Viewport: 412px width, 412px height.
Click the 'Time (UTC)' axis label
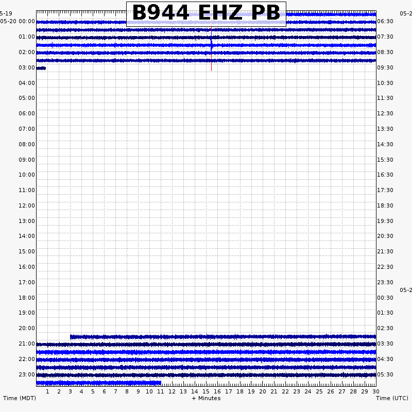[392, 398]
